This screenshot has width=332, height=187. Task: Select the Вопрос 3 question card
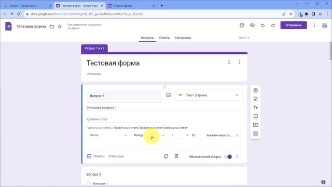(x=164, y=176)
